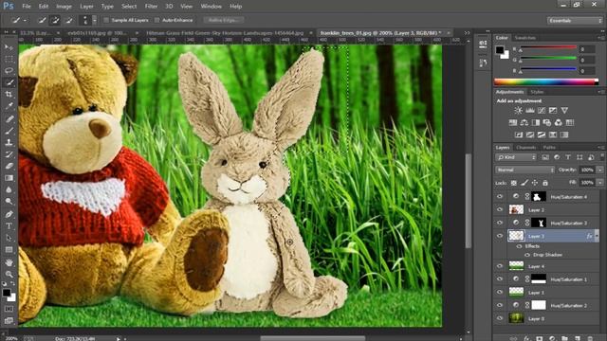Open the tool preset picker arrow
Image resolution: width=607 pixels, height=341 pixels.
coord(26,20)
